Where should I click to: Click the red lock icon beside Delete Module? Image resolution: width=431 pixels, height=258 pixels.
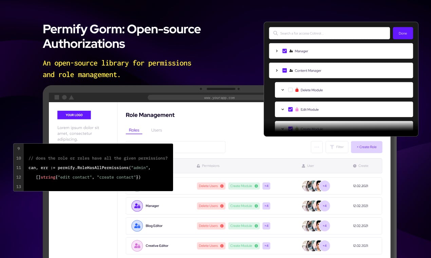(297, 90)
